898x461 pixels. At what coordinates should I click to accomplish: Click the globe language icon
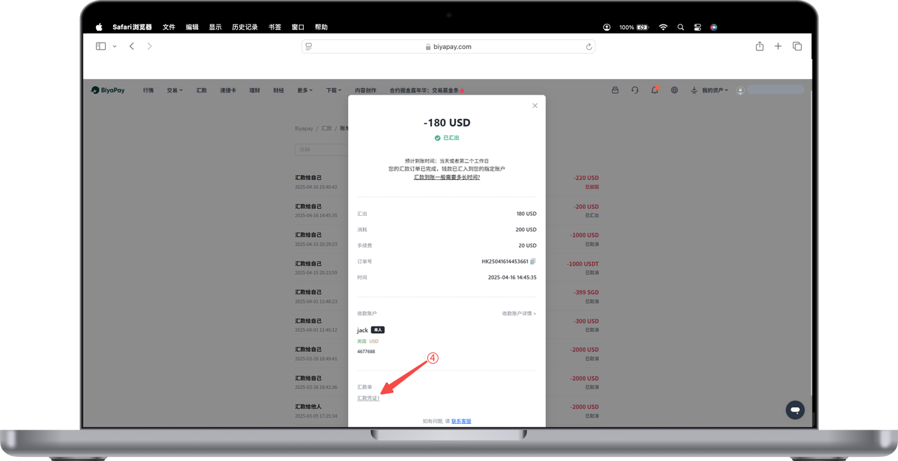point(674,90)
